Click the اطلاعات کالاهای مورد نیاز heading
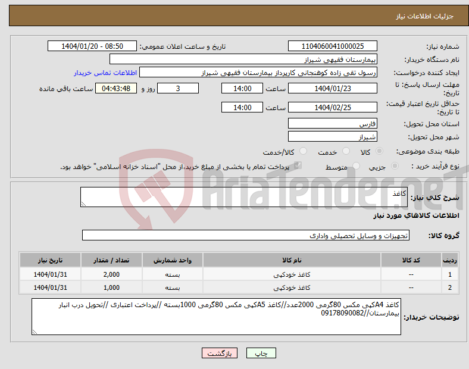469x369 pixels. 416,215
